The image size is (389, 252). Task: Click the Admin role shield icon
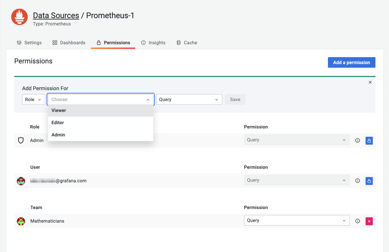tap(21, 140)
